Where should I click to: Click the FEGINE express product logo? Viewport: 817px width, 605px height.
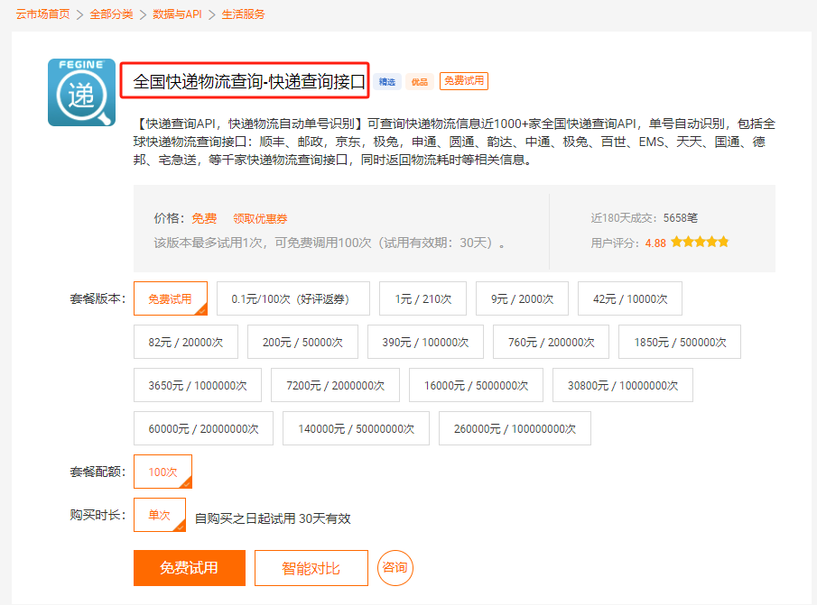coord(81,93)
